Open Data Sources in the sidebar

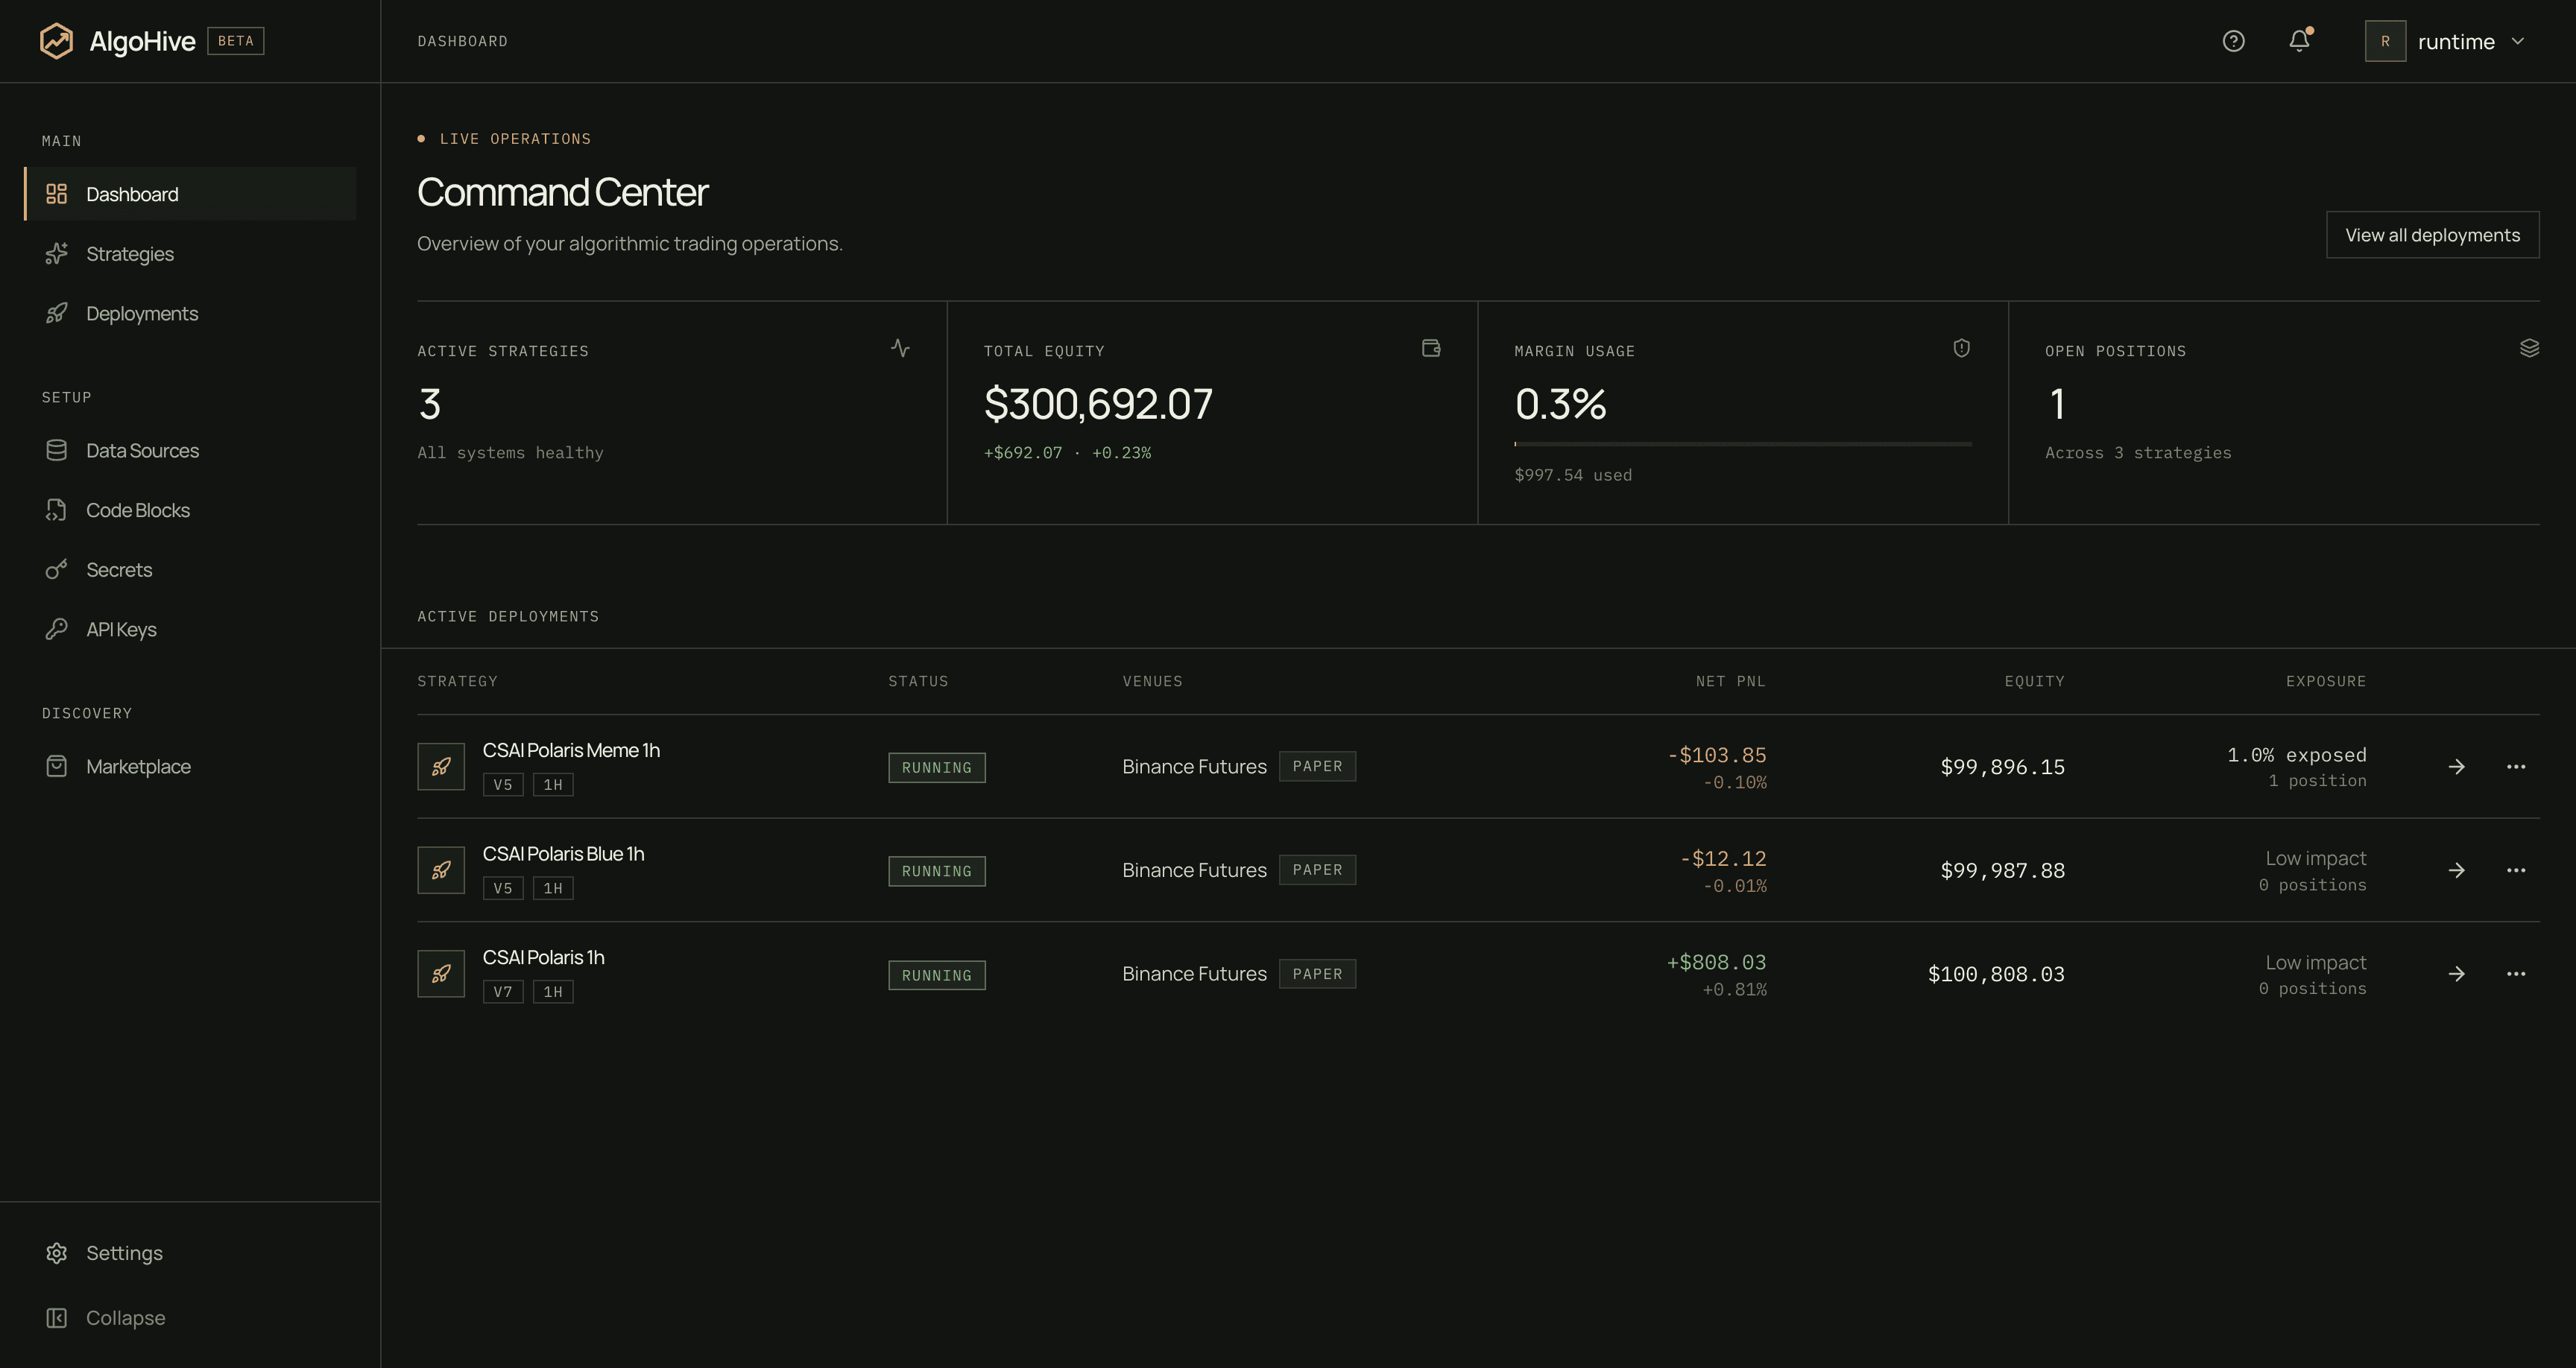click(190, 451)
